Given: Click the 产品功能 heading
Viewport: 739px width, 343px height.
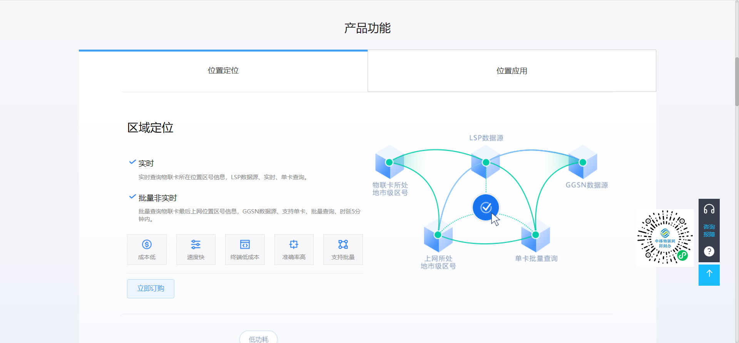Looking at the screenshot, I should pyautogui.click(x=368, y=28).
